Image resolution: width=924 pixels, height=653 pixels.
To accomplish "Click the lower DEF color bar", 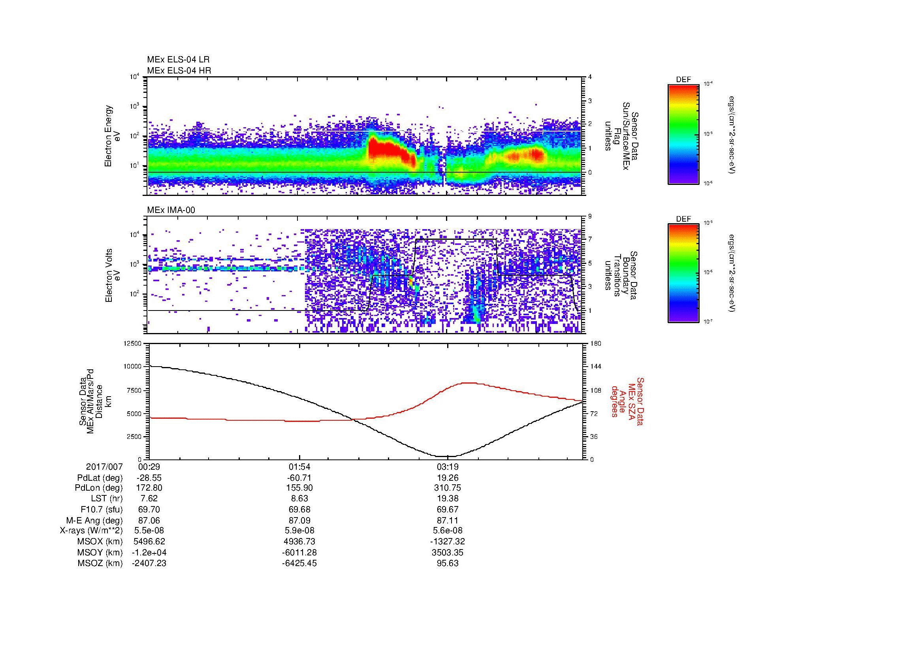I will coord(683,273).
